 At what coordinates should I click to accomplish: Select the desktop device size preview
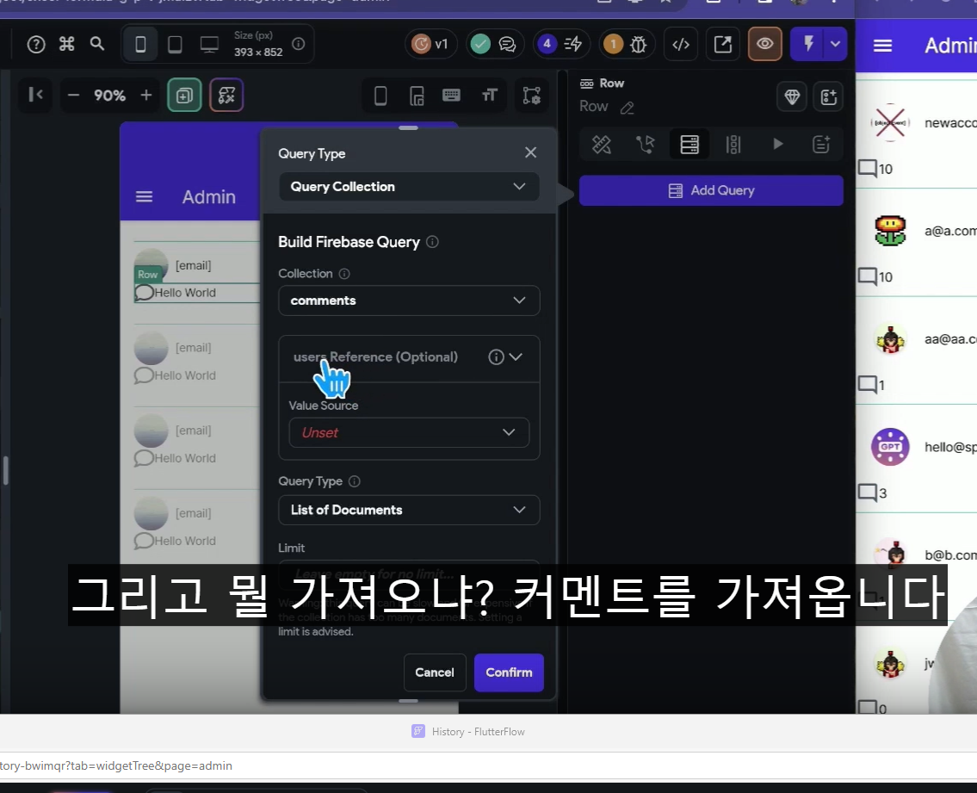coord(209,44)
